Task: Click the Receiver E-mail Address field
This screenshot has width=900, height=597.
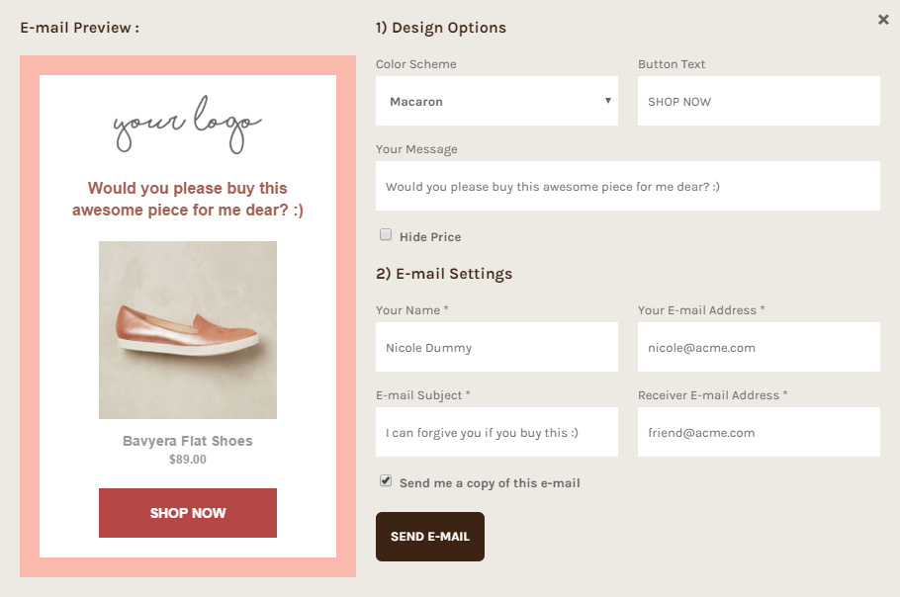Action: [759, 433]
